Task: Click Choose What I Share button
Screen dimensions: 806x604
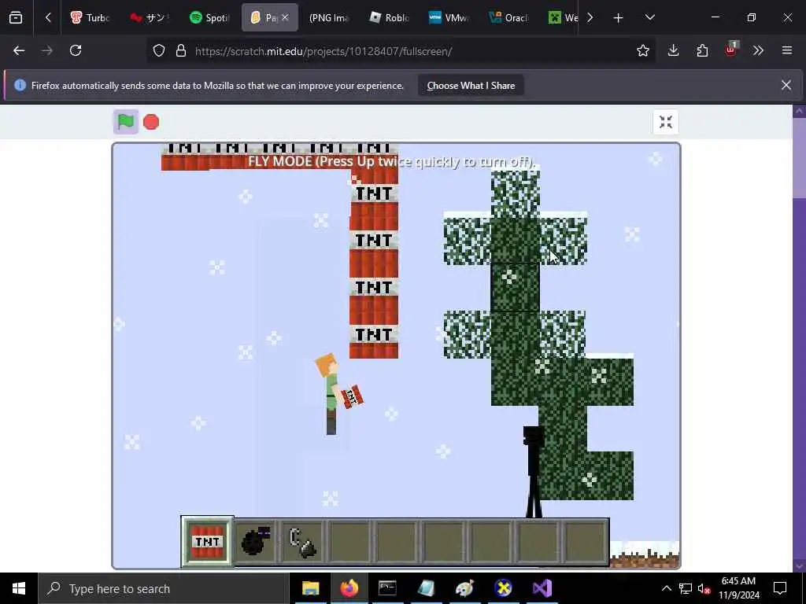Action: click(471, 86)
